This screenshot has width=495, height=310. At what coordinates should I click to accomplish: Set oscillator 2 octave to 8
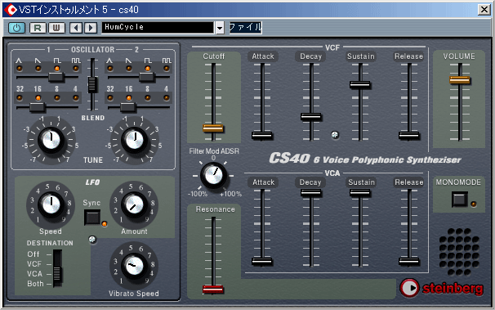click(x=147, y=98)
